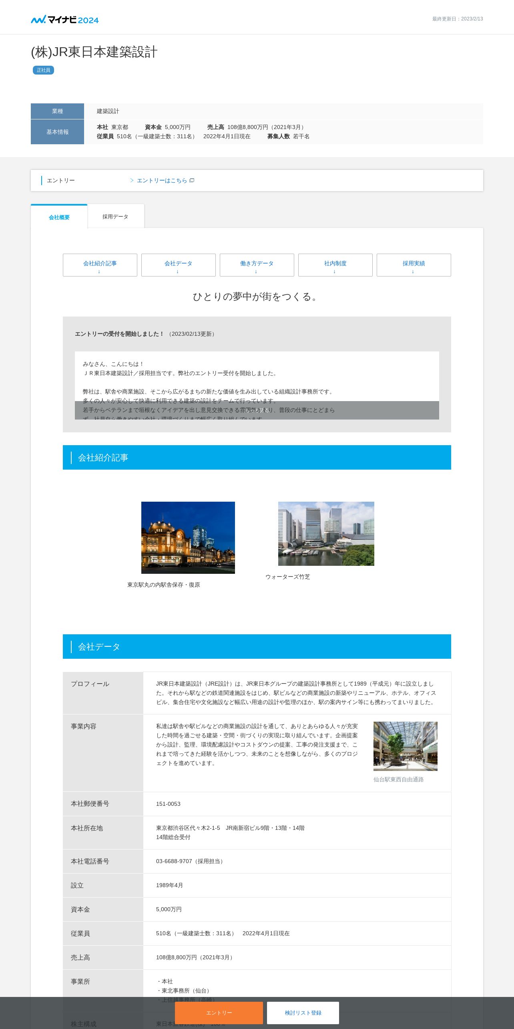Click the external-window icon beside エントリーはこちら
Viewport: 514px width, 1029px height.
(x=192, y=180)
